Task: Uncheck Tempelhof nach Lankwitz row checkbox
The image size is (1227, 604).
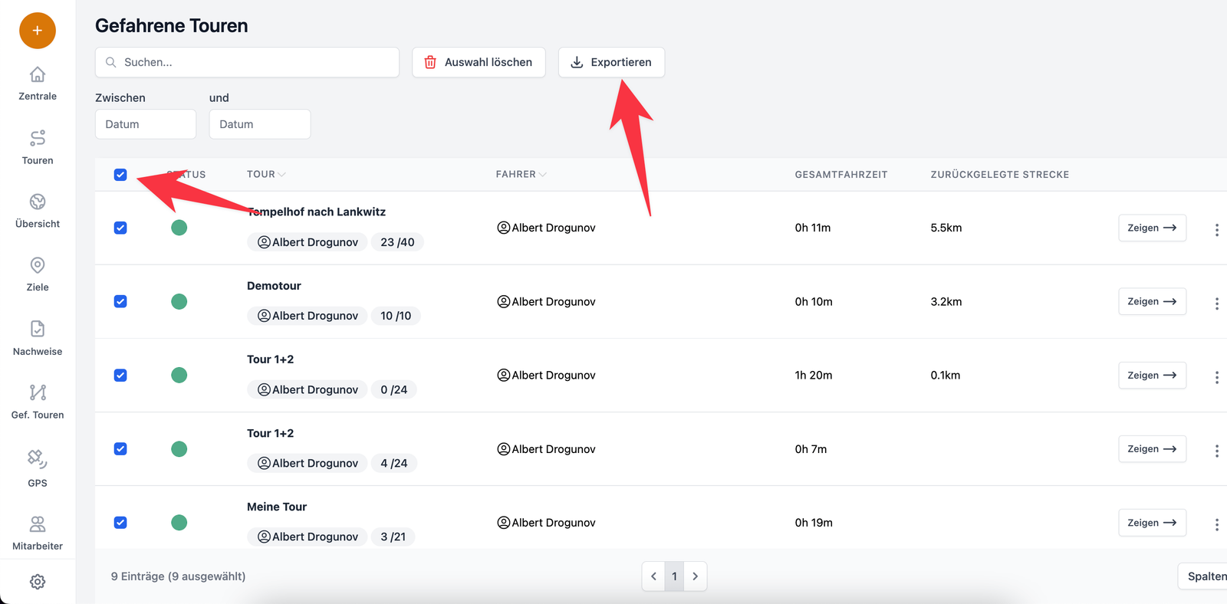Action: 120,228
